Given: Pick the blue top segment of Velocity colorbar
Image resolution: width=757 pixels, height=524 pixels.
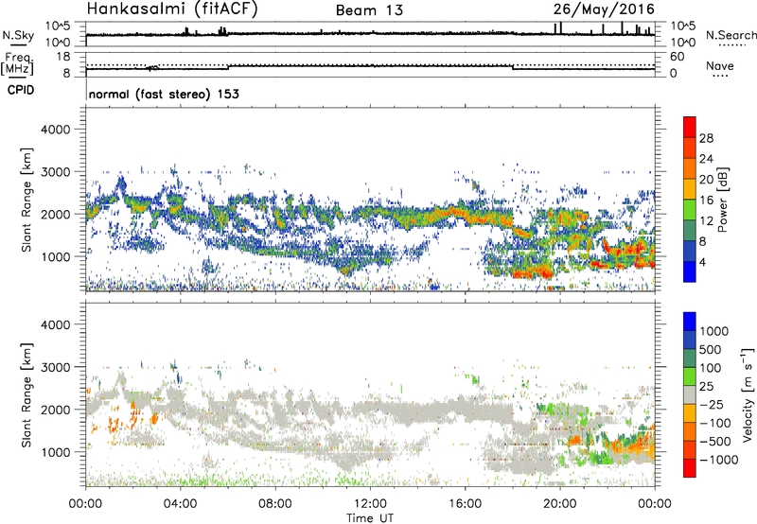Looking at the screenshot, I should (690, 323).
